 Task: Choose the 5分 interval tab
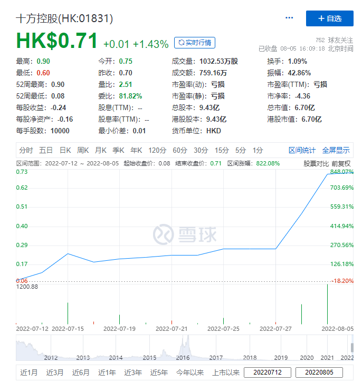241,150
